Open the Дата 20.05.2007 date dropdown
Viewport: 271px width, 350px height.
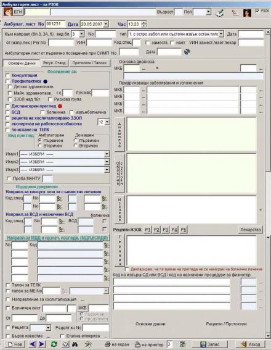coord(106,24)
